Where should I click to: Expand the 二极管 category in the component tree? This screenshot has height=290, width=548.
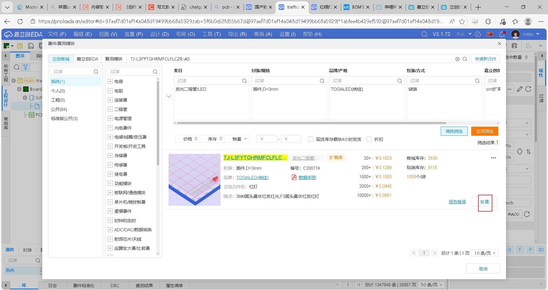(110, 109)
